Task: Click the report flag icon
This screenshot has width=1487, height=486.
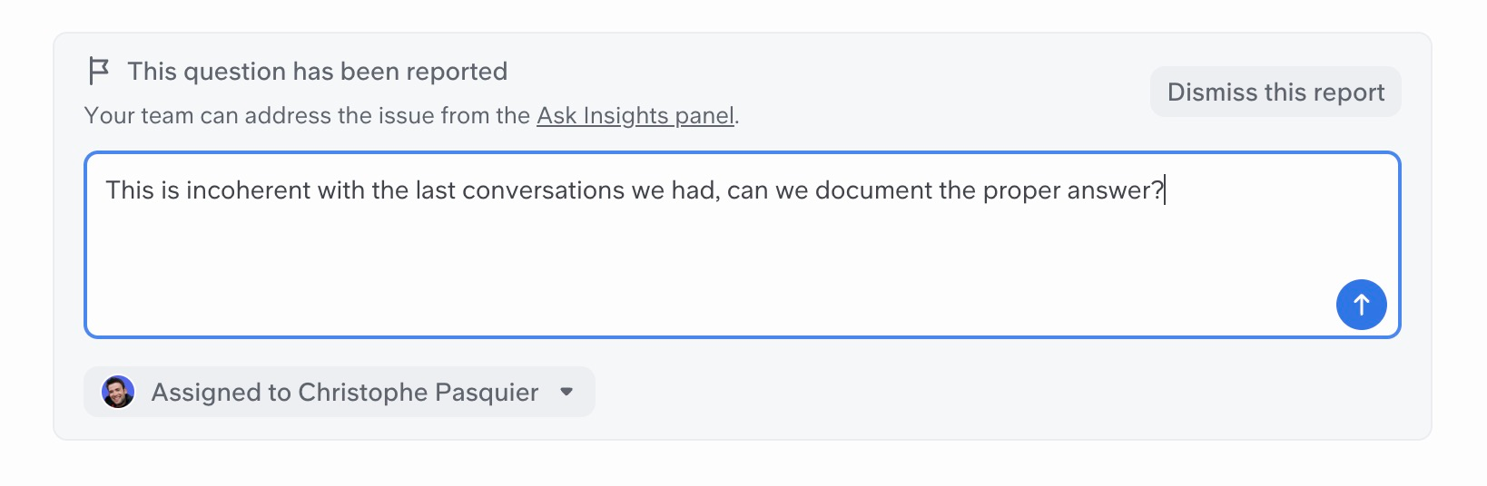Action: point(98,71)
